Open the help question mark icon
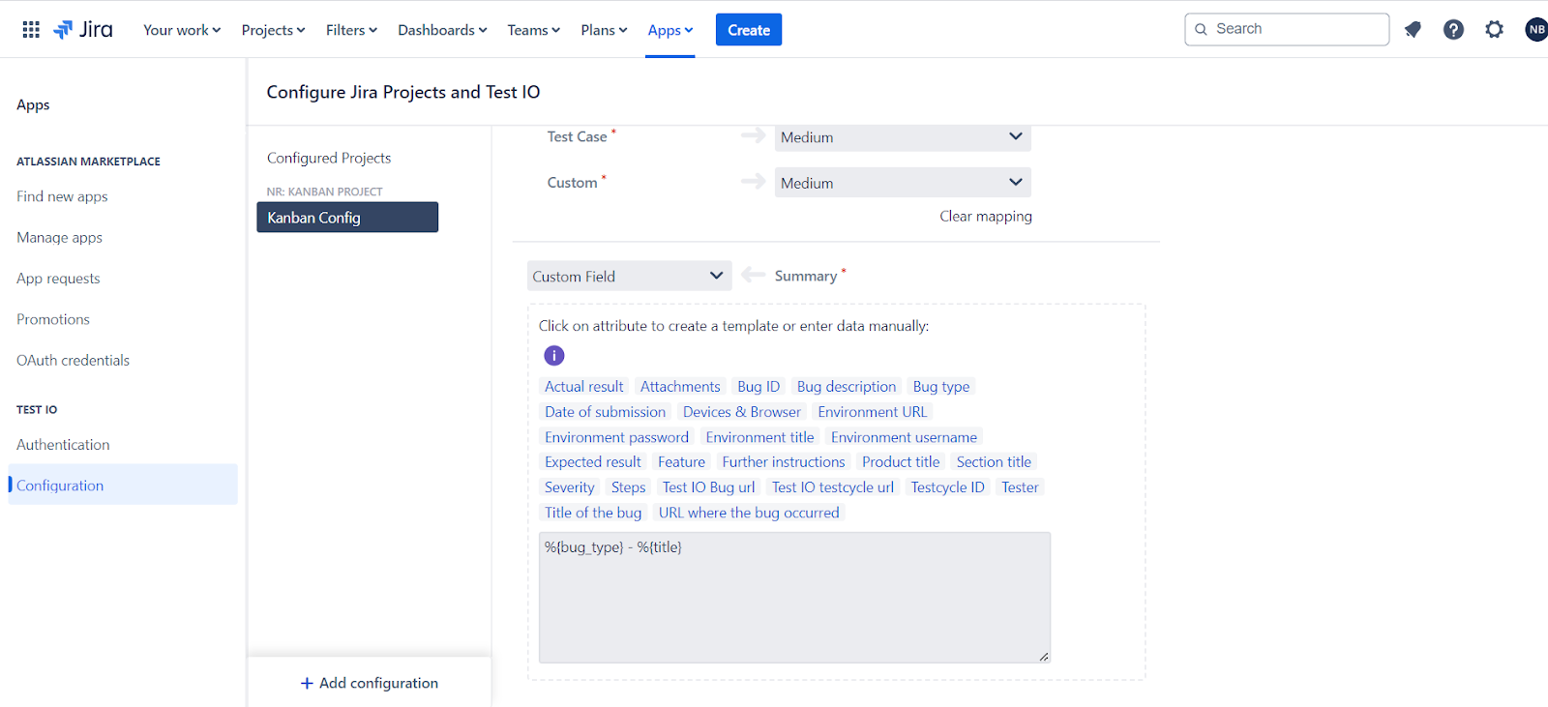1548x707 pixels. 1453,30
